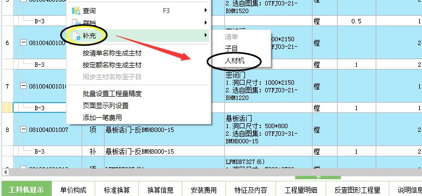Screen dimensions: 422x196
Task: Select 按清单名称生成主材 menu entry
Action: click(x=112, y=53)
